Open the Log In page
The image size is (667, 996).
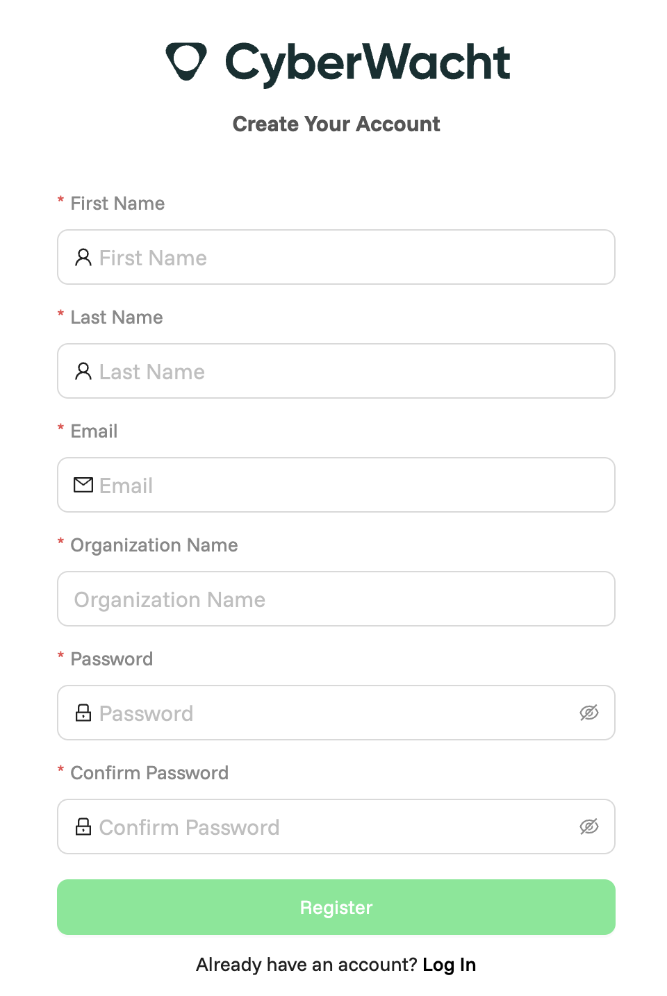pyautogui.click(x=449, y=964)
